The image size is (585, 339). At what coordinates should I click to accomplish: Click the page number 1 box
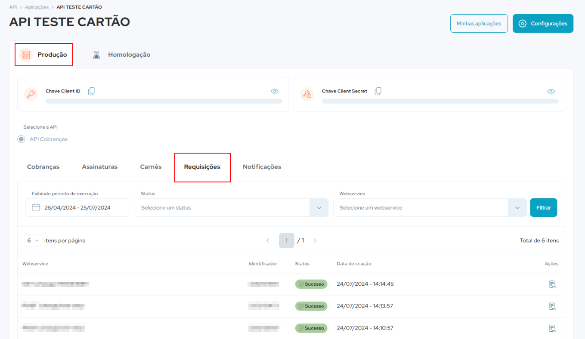(287, 240)
